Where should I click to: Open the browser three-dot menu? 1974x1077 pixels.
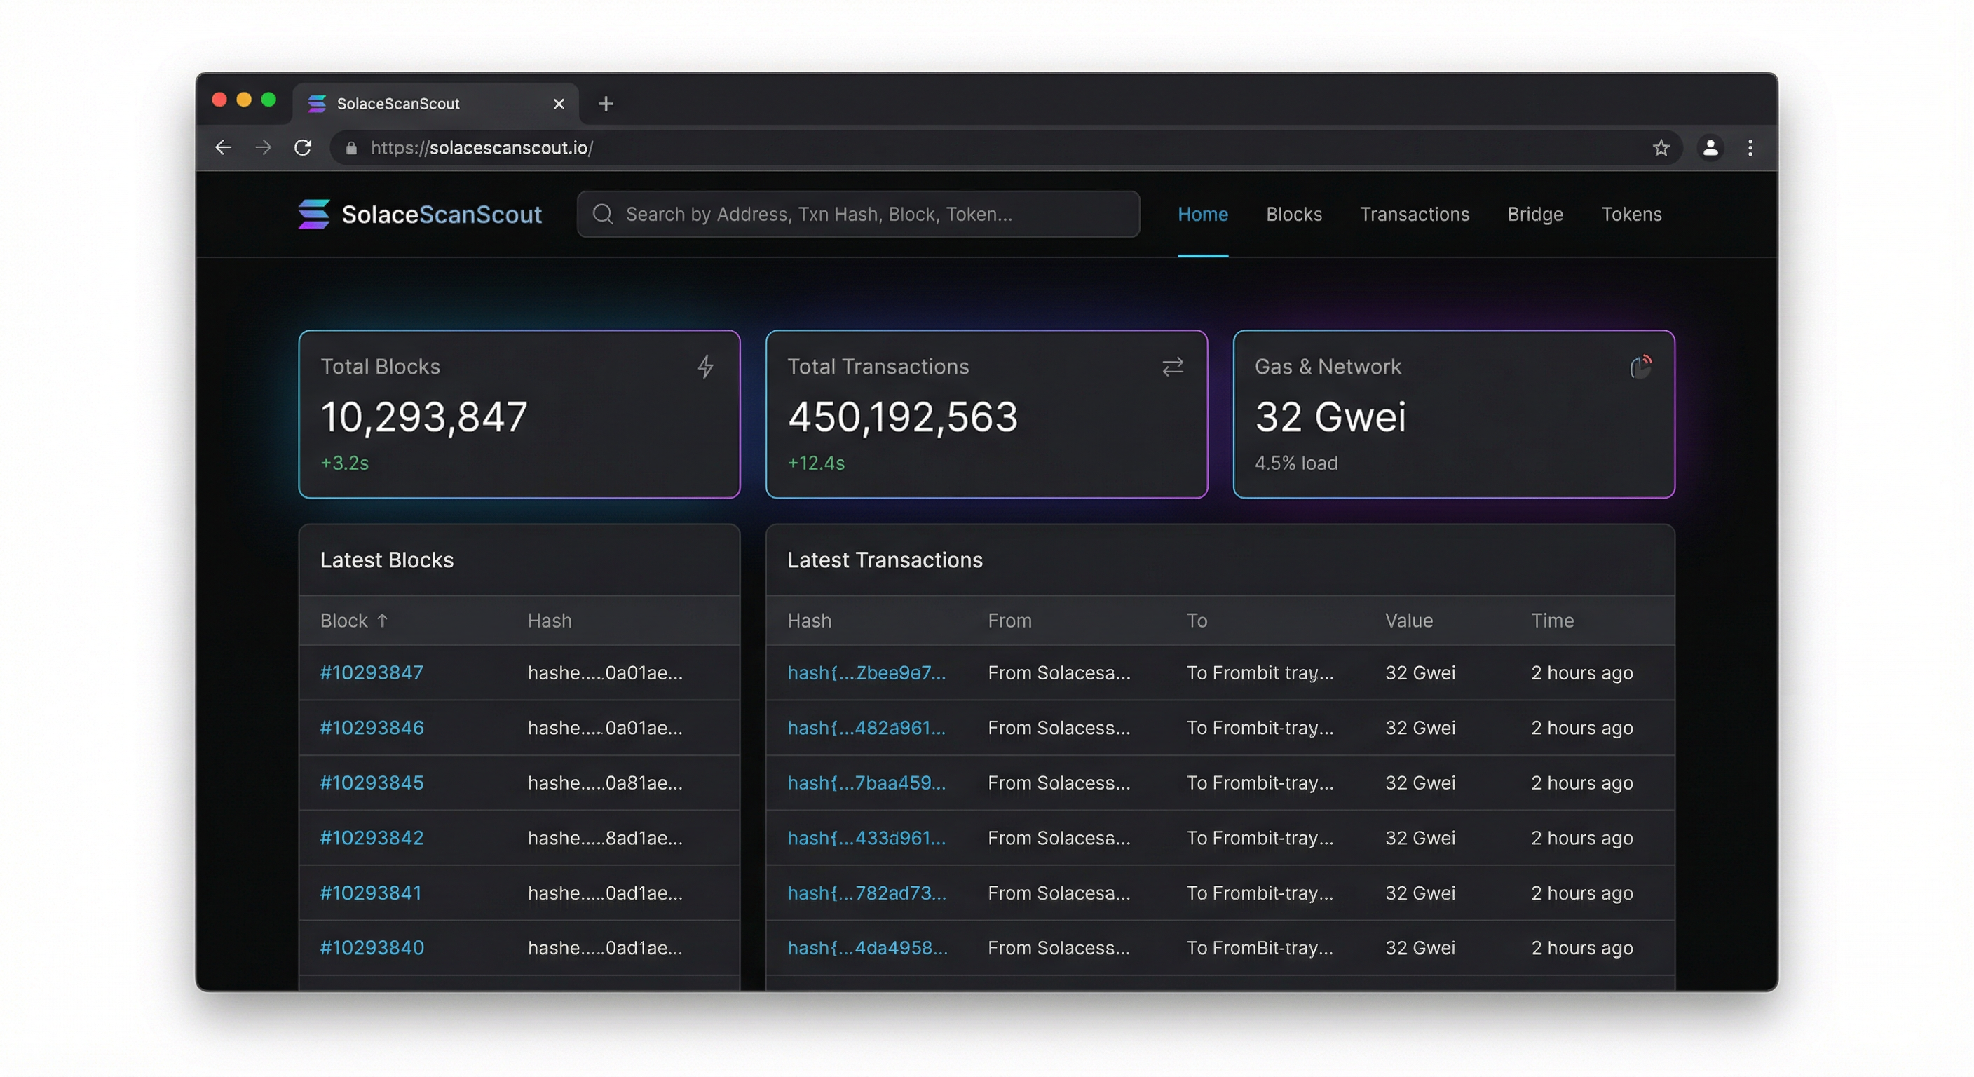(x=1750, y=148)
